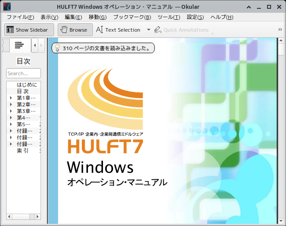Open the ヘルプ(H) menu
The height and width of the screenshot is (226, 286).
222,17
